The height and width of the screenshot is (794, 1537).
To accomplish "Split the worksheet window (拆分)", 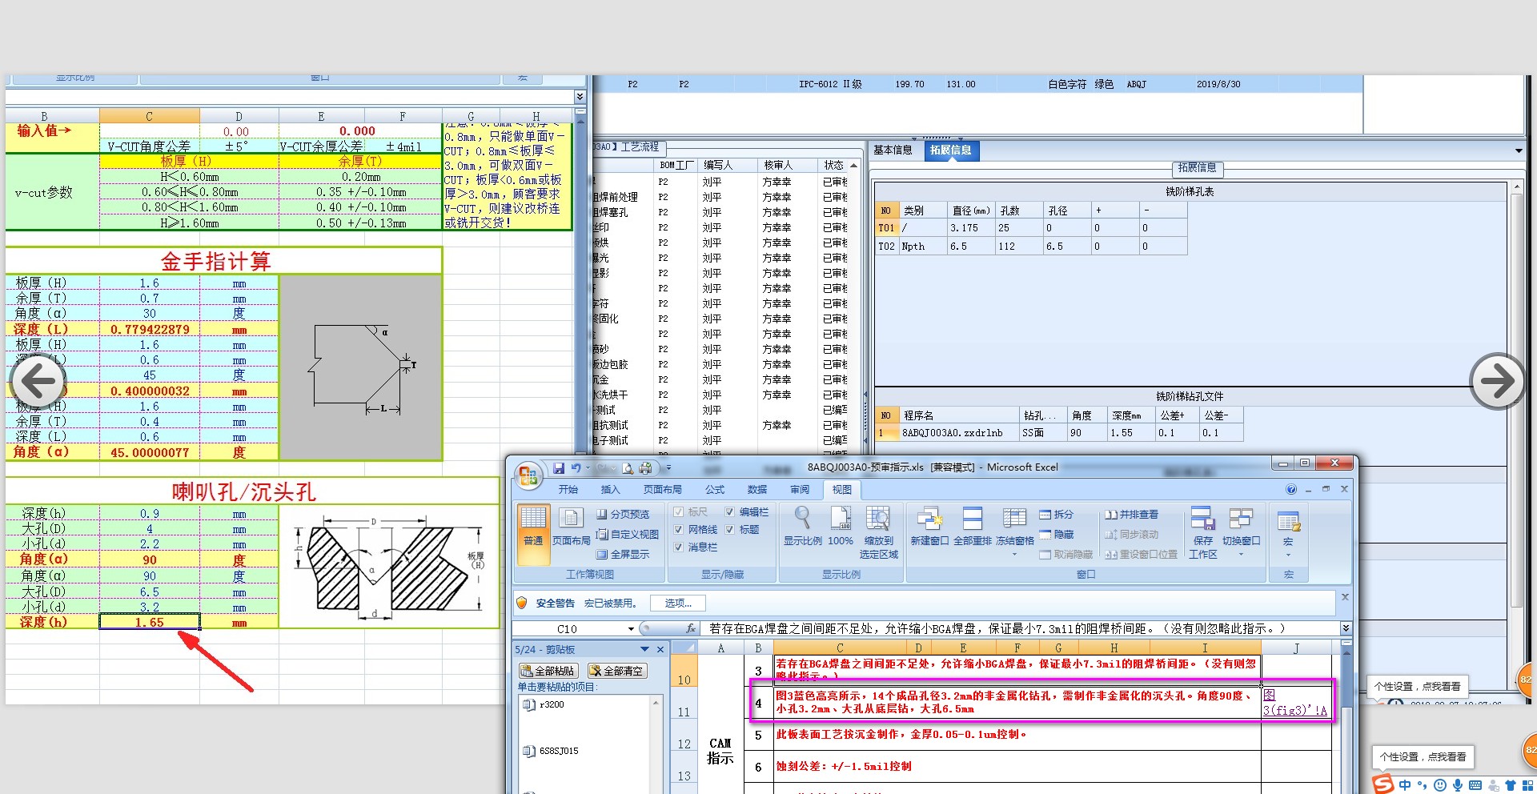I will tap(1056, 515).
